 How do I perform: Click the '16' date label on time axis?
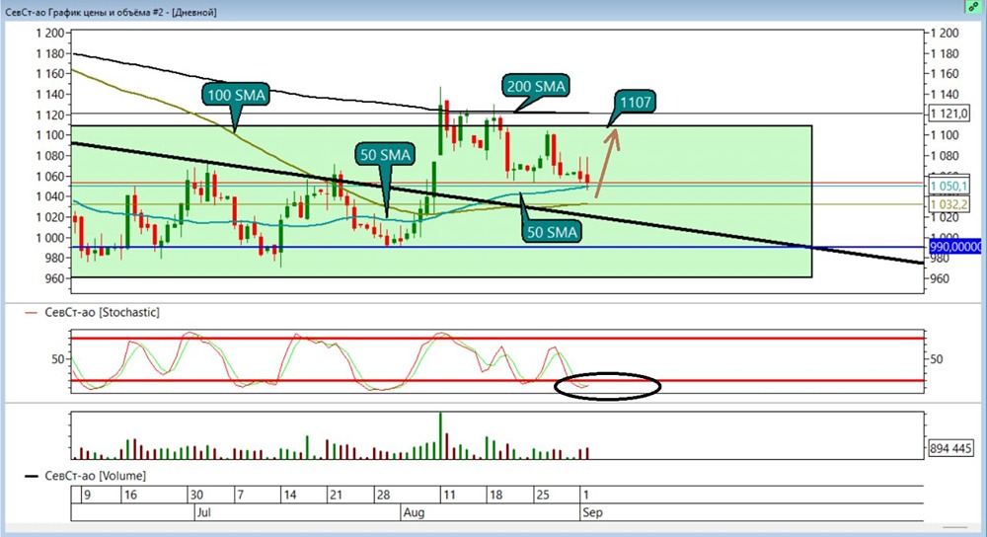point(130,495)
